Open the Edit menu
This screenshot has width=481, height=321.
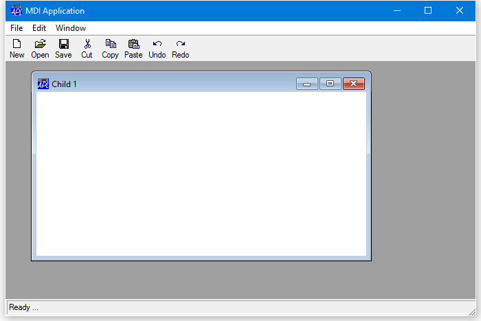coord(39,28)
